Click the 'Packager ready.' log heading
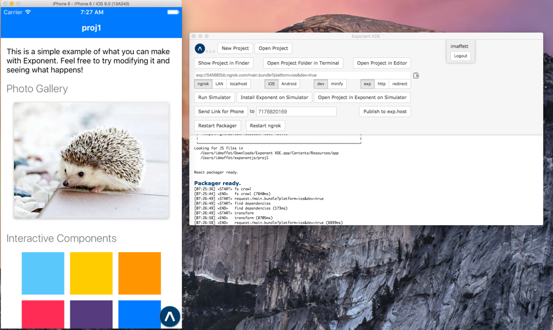The width and height of the screenshot is (553, 330). 217,183
